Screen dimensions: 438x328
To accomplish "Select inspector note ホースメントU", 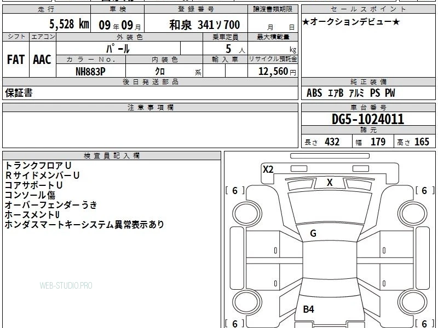I will coord(32,214).
